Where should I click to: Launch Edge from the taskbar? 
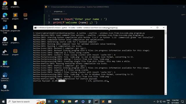(x=56, y=101)
